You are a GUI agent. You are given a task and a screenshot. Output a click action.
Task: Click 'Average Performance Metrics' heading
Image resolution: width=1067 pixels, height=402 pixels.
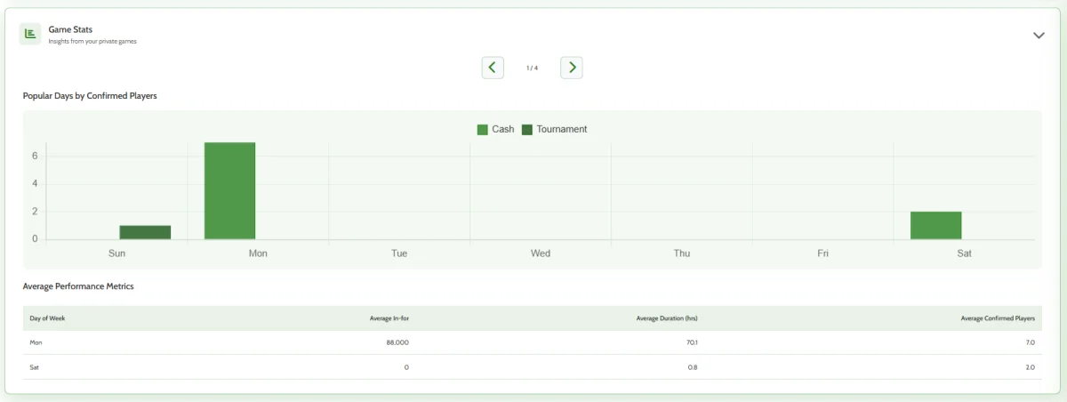pos(78,286)
